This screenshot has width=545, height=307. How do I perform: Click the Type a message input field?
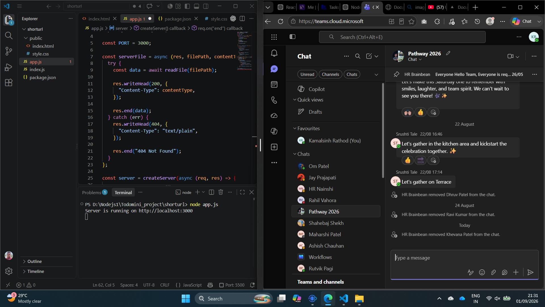click(x=464, y=258)
